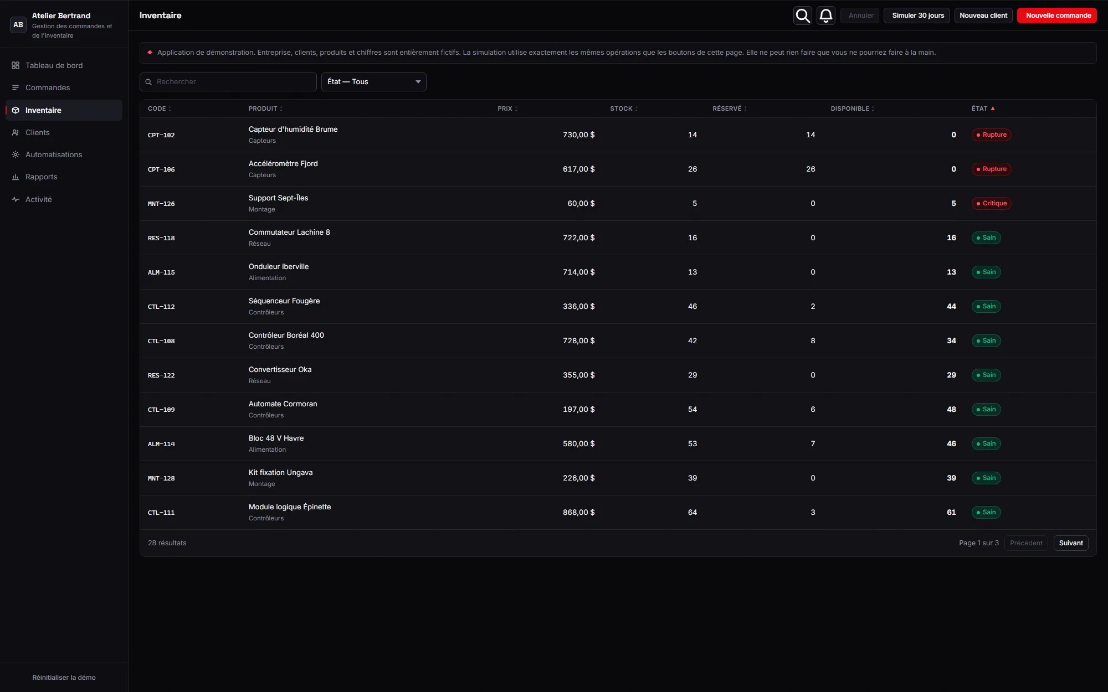Open the Commandes section

64,87
